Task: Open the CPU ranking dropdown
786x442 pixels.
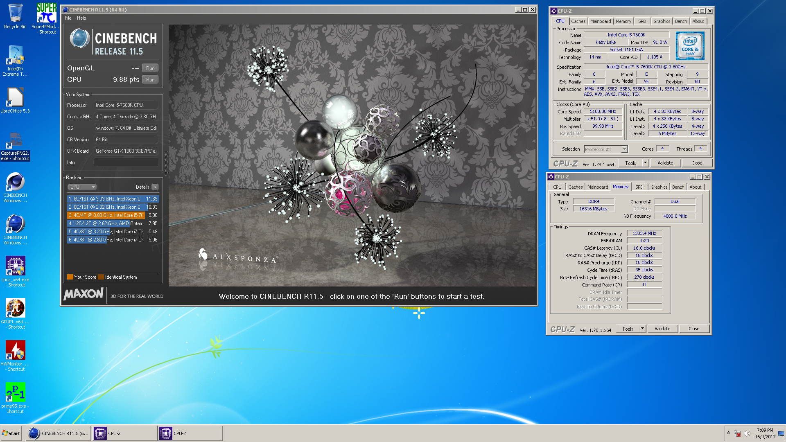Action: [82, 187]
